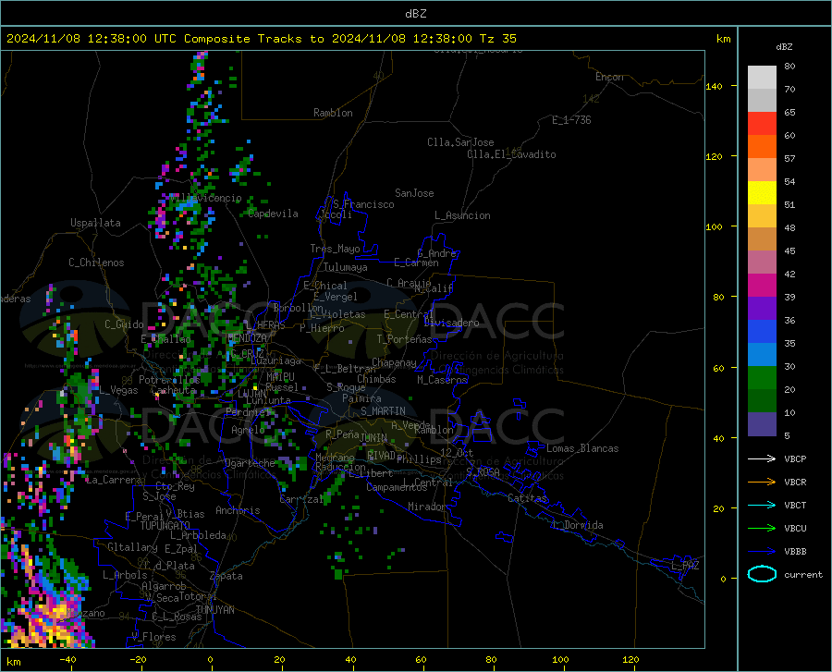Click the -40 tick on horizontal km axis

[67, 659]
